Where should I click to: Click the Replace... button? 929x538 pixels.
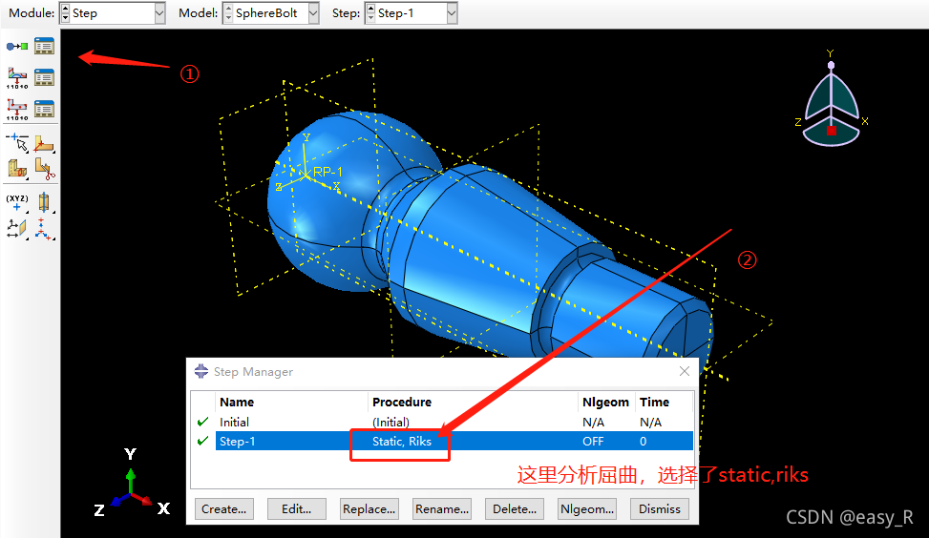click(369, 509)
